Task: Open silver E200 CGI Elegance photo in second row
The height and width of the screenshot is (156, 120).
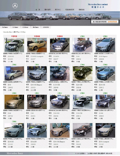Action: point(37,73)
